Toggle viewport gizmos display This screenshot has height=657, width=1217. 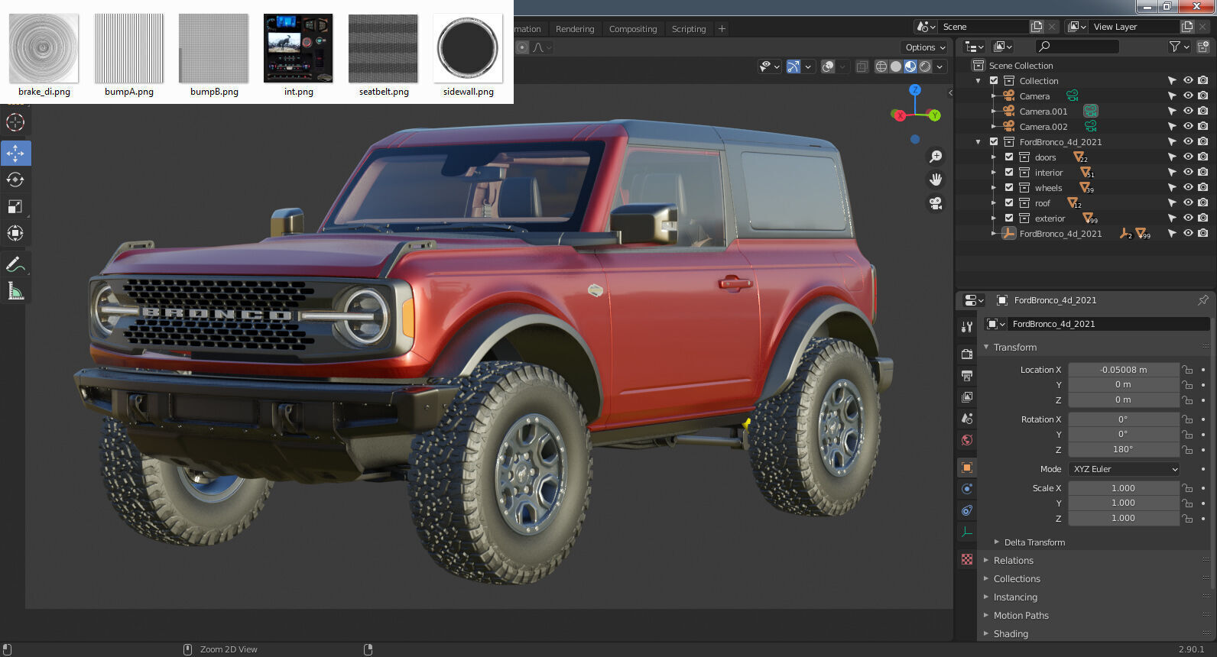point(793,66)
